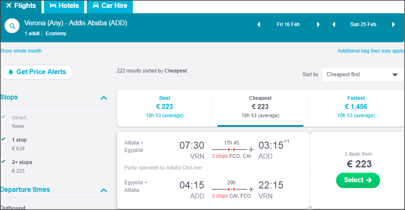Screen dimensions: 405x210
Task: Move return date earlier than Sun 25 Feb
Action: coord(334,24)
